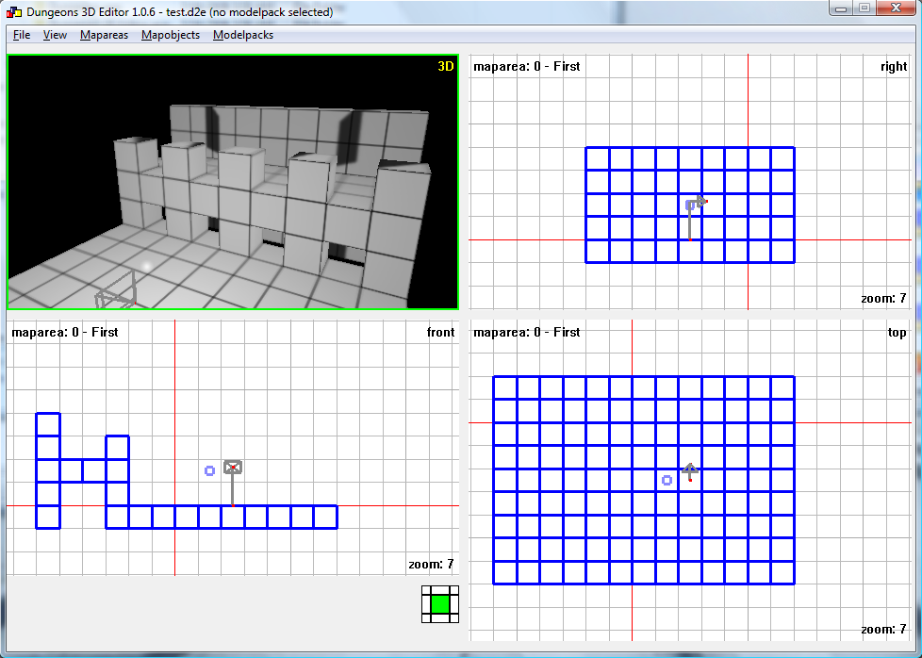The image size is (922, 658).
Task: Click 'maparea: 0 - First' in top view
Action: [x=527, y=332]
